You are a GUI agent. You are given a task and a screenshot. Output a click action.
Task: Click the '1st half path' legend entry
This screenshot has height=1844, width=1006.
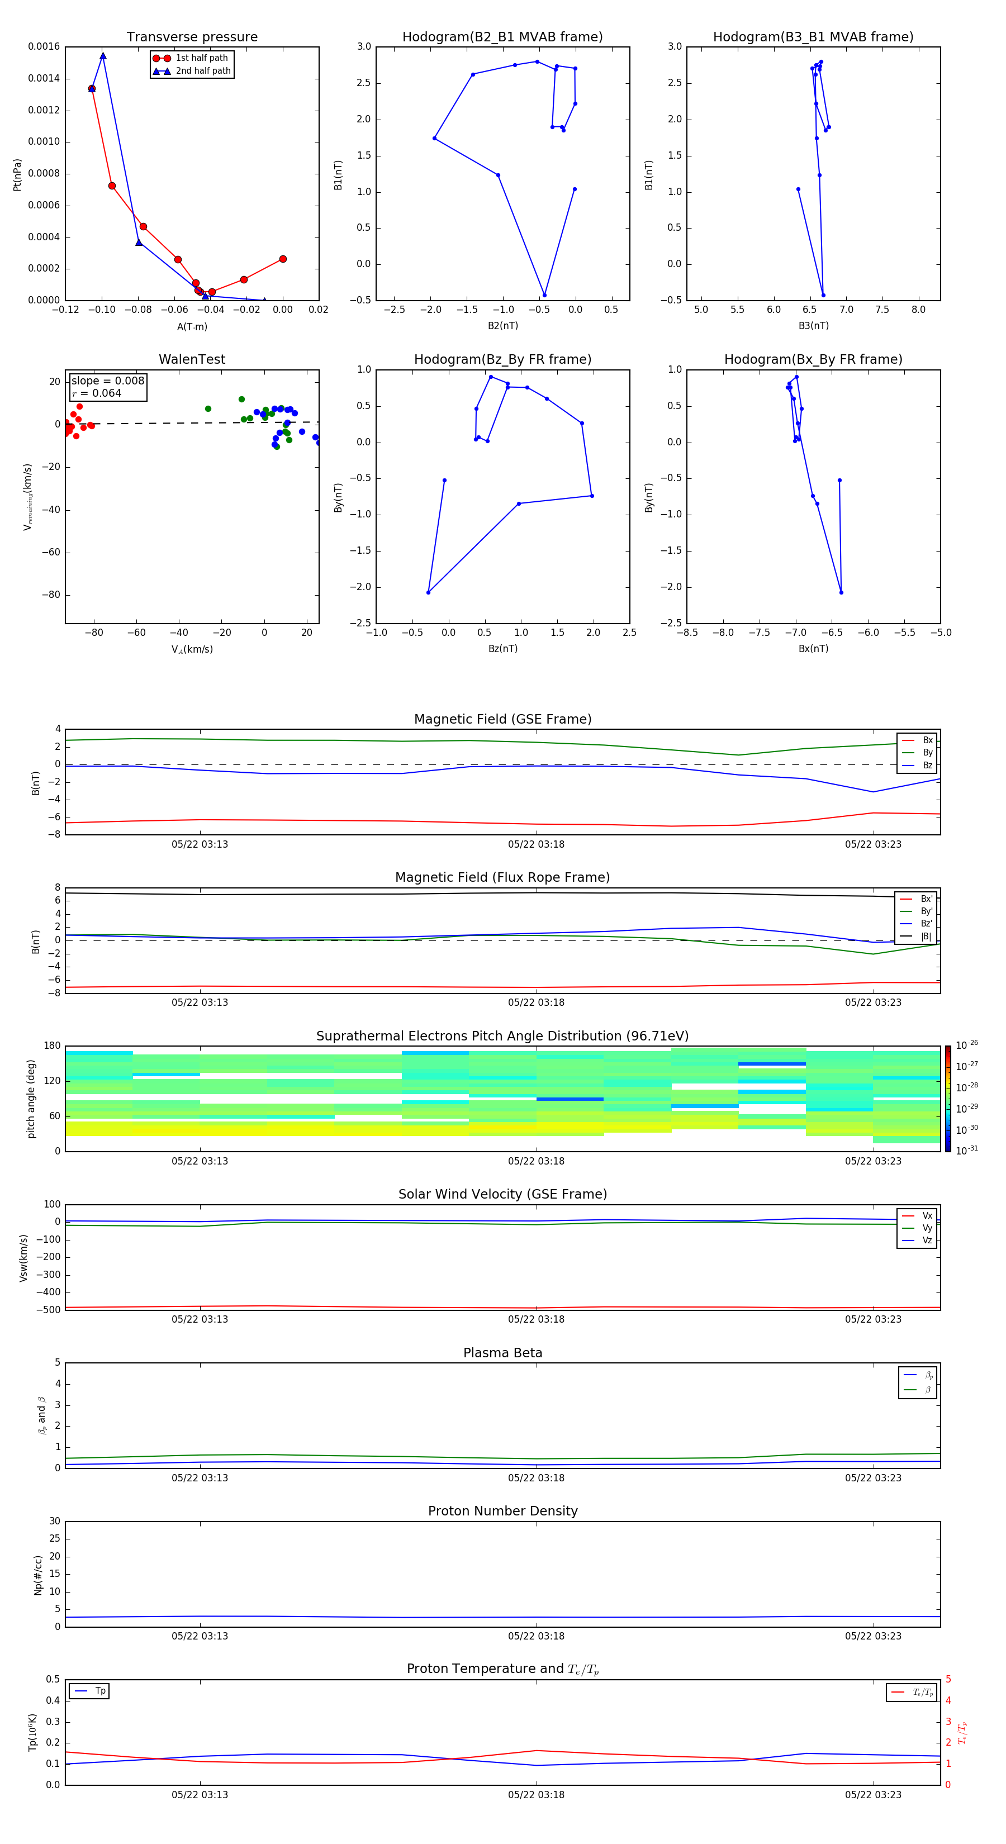click(x=191, y=58)
